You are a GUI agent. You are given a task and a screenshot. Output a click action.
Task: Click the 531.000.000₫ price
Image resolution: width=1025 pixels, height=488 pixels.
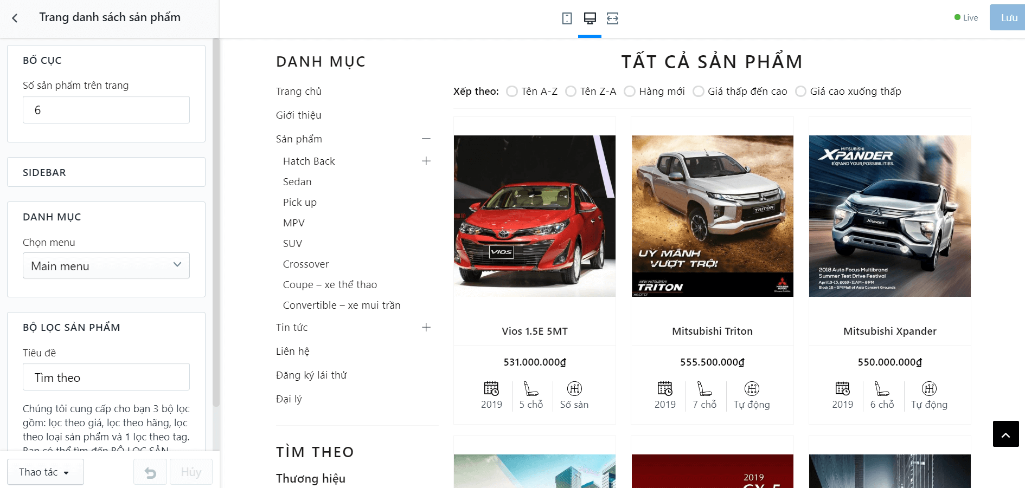pos(535,362)
